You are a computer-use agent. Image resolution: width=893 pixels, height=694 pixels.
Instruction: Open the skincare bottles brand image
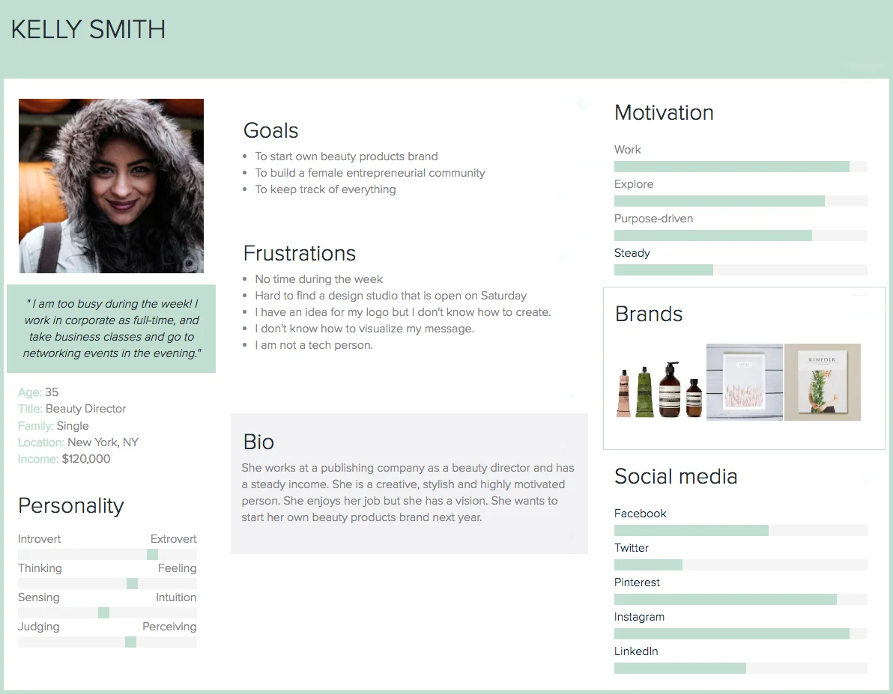pyautogui.click(x=660, y=389)
